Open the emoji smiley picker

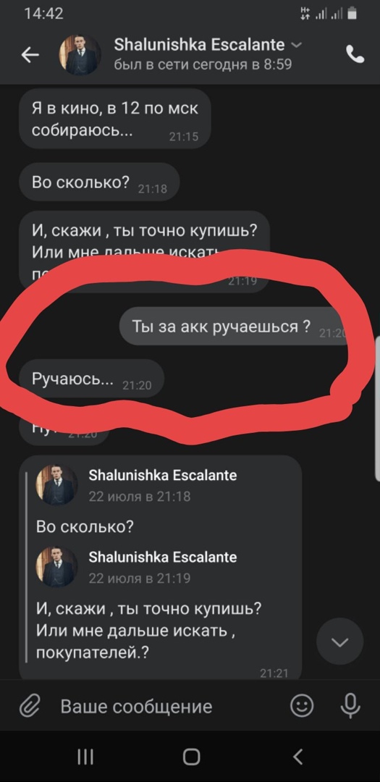click(303, 706)
